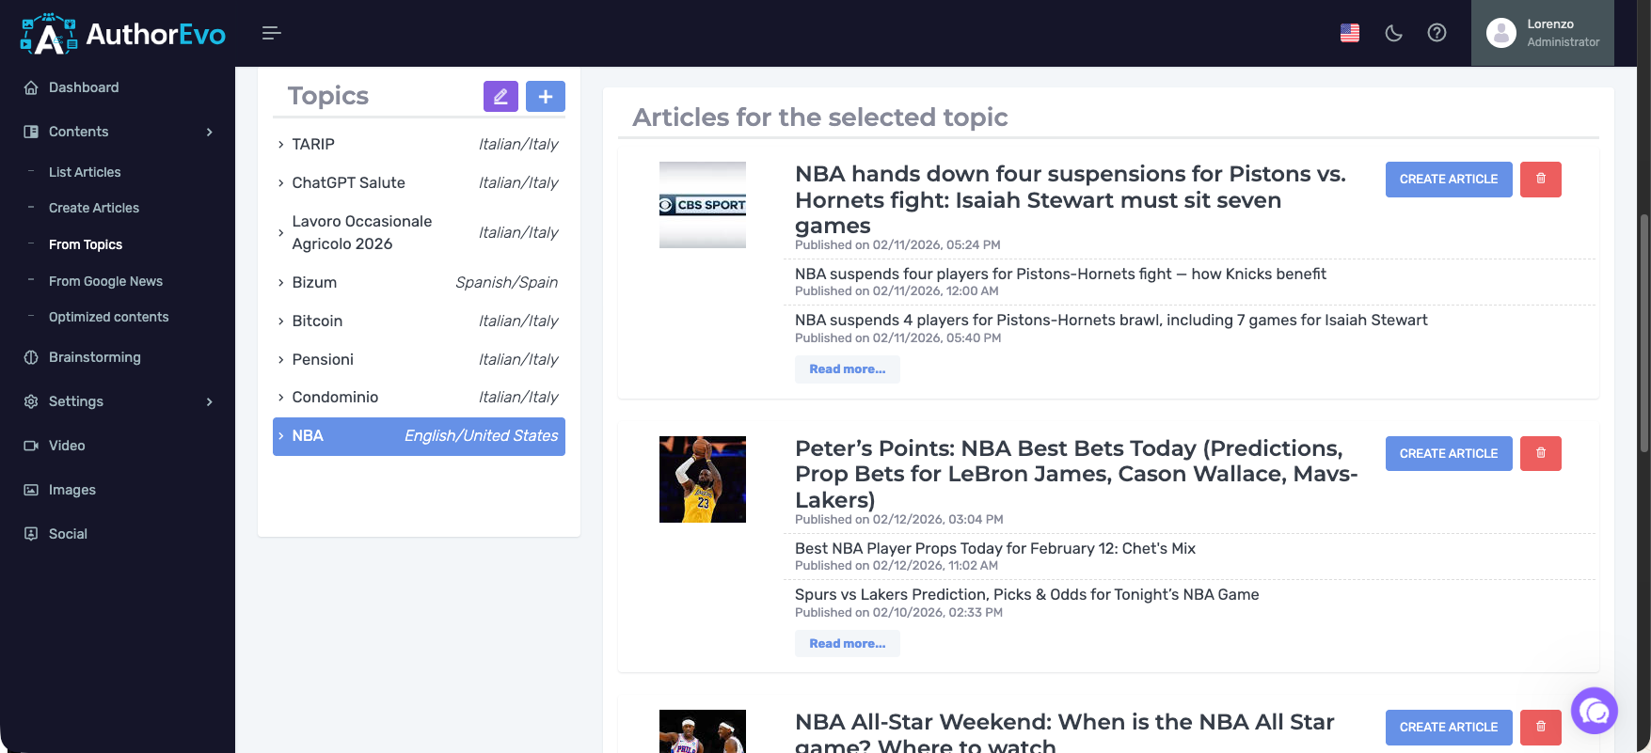Click Create Article for Peter's Points story

pyautogui.click(x=1449, y=453)
